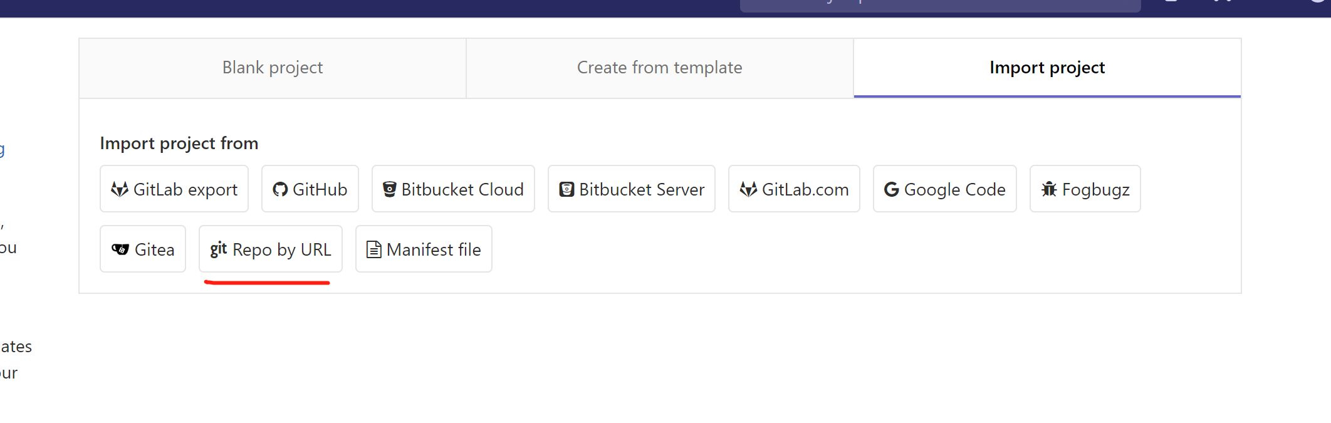The width and height of the screenshot is (1331, 423).
Task: Click the GitLab fox icon on GitLab export
Action: click(120, 189)
